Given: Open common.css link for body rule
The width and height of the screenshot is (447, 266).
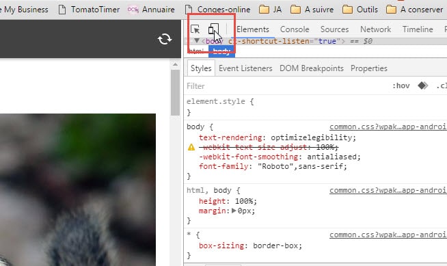Looking at the screenshot, I should click(388, 127).
